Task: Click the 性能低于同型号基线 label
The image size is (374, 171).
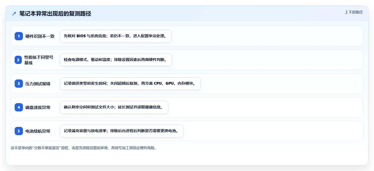Action: (39, 60)
